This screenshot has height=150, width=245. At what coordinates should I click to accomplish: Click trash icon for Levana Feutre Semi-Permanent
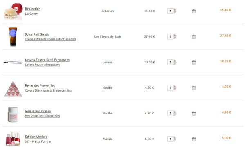click(193, 62)
